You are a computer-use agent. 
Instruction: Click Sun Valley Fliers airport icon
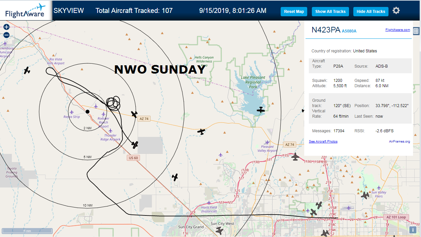[x=379, y=188]
